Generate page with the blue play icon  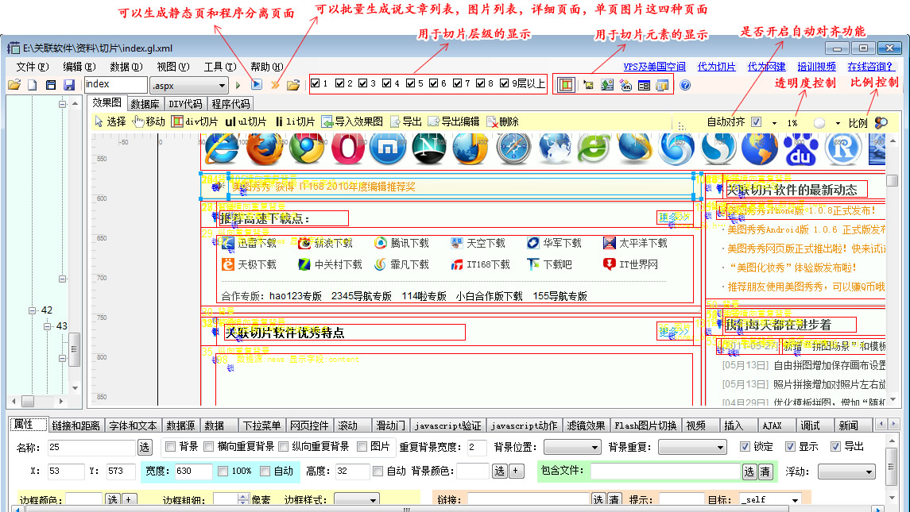click(256, 85)
